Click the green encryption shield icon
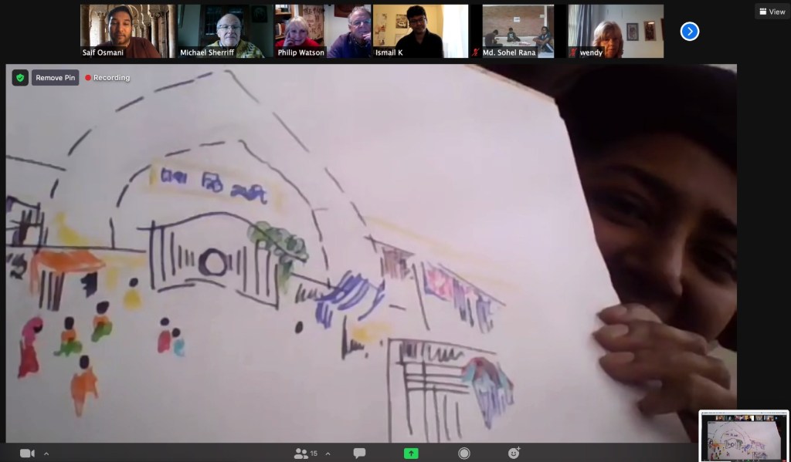This screenshot has height=462, width=791. coord(20,78)
